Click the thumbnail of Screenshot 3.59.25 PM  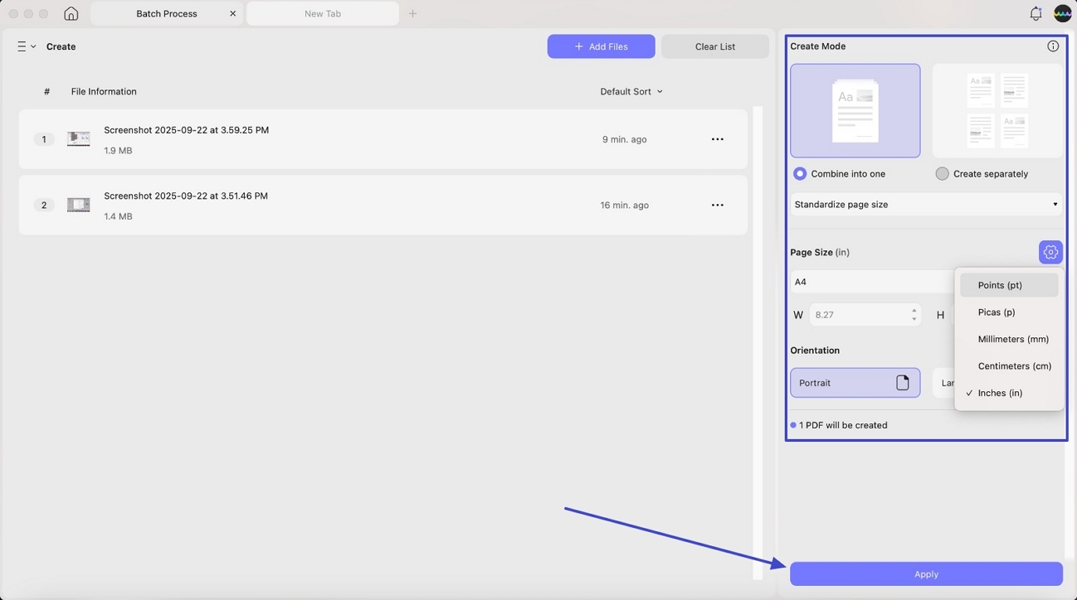78,138
